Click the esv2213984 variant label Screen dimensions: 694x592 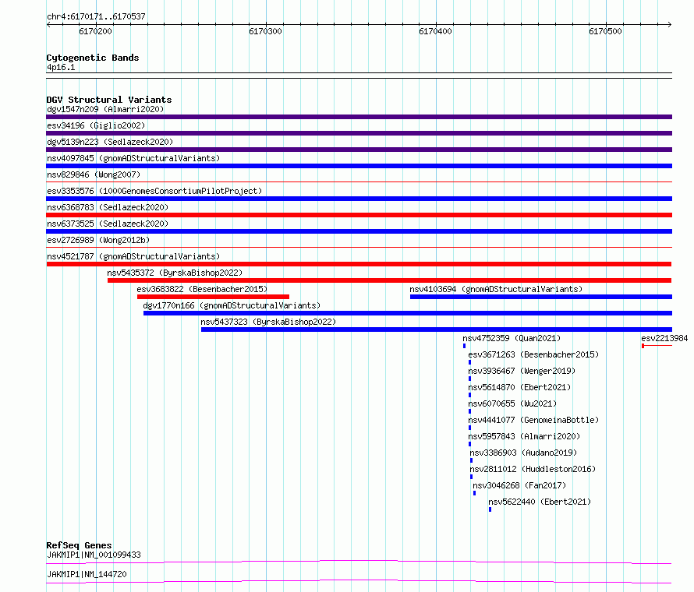pyautogui.click(x=664, y=338)
